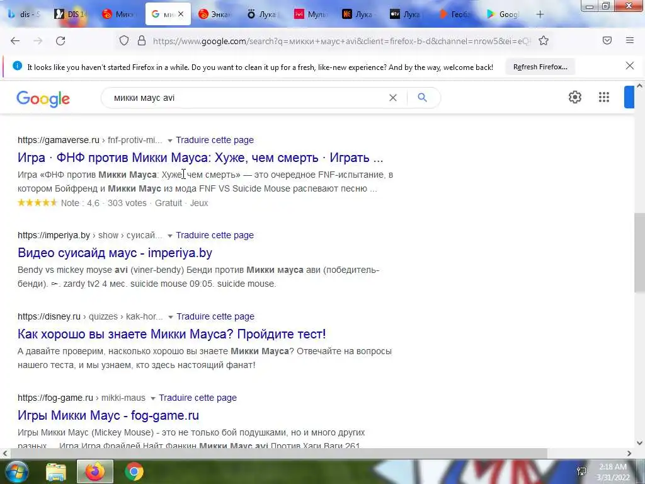645x484 pixels.
Task: Switch to the 'Энкан' tab
Action: point(214,14)
